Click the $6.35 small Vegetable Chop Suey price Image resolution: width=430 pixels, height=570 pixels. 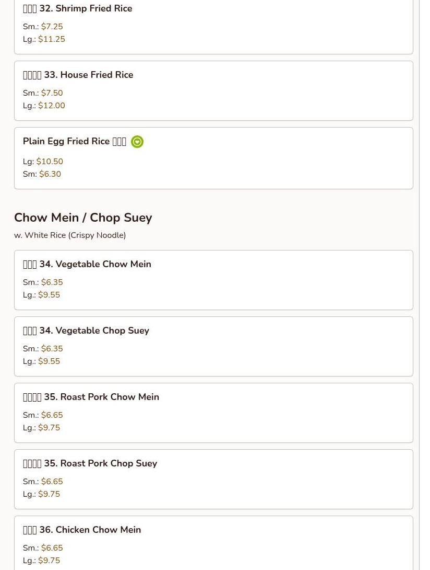click(x=52, y=349)
